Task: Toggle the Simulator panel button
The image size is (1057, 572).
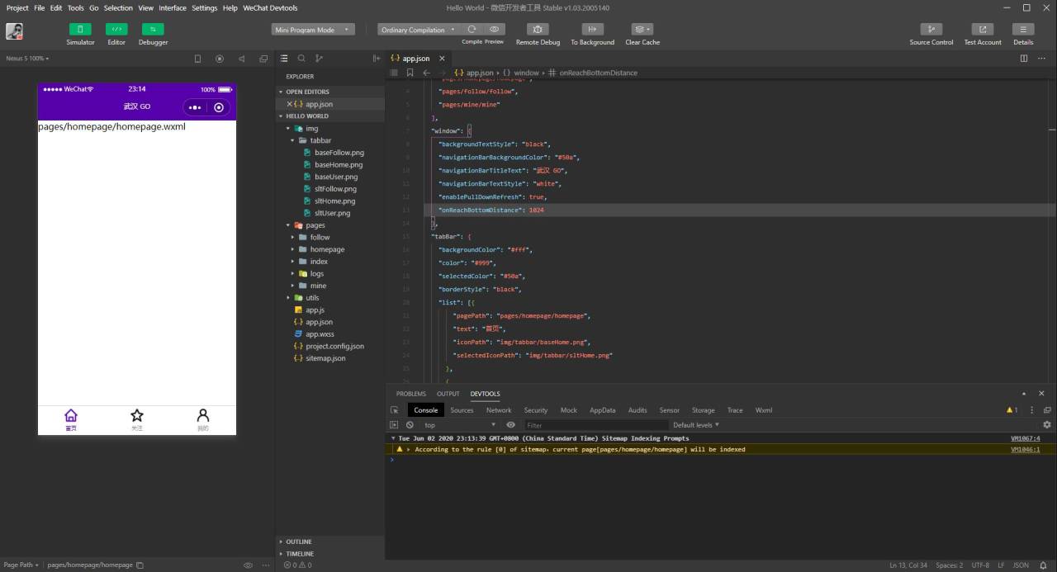Action: tap(80, 30)
